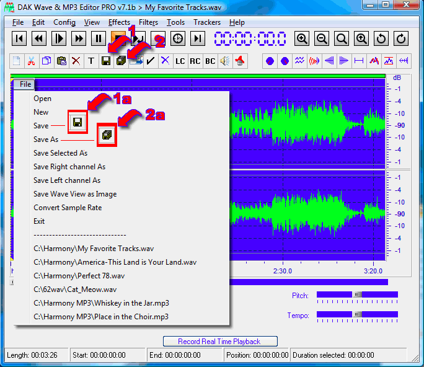Image resolution: width=424 pixels, height=367 pixels.
Task: Undo with the counterclockwise arrow button
Action: (x=381, y=38)
